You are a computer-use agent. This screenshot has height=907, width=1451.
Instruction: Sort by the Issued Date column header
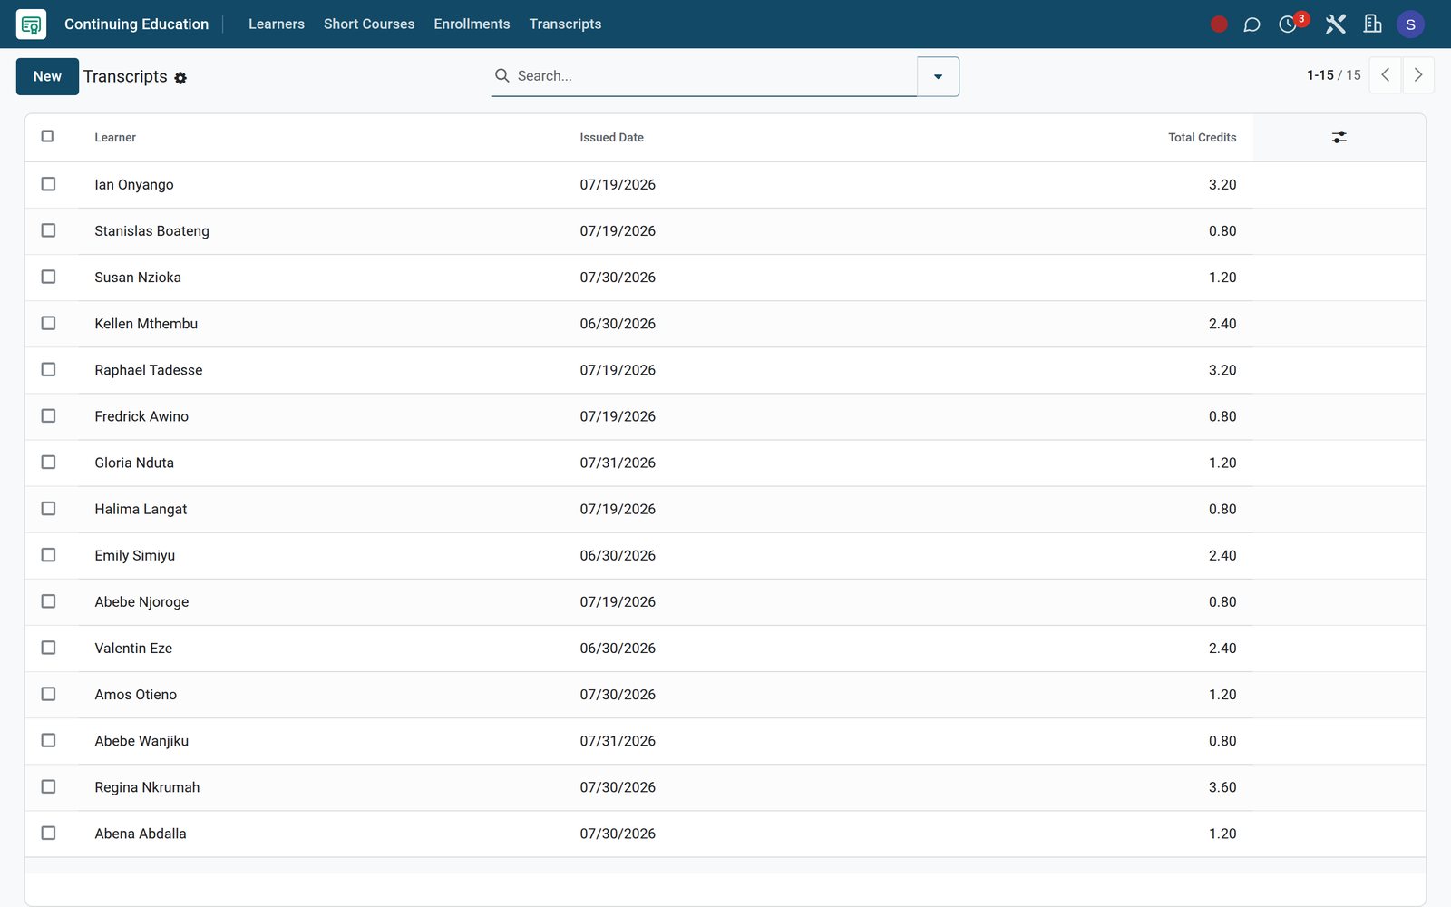pos(612,138)
